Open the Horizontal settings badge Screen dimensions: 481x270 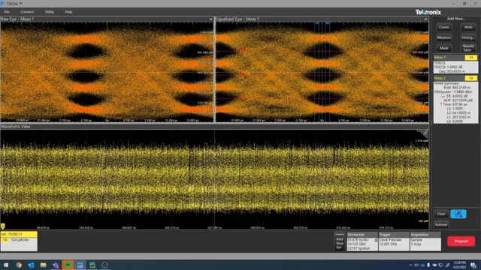(362, 241)
